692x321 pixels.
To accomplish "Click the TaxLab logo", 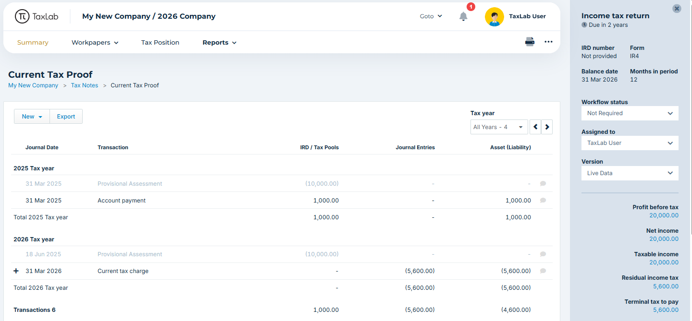I will point(36,16).
